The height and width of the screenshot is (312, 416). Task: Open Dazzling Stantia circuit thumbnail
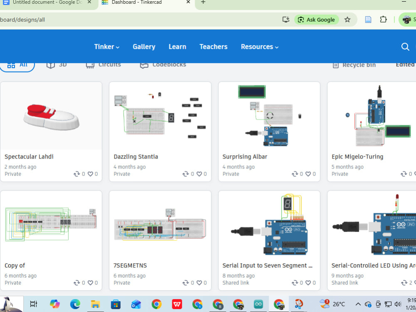pos(160,116)
